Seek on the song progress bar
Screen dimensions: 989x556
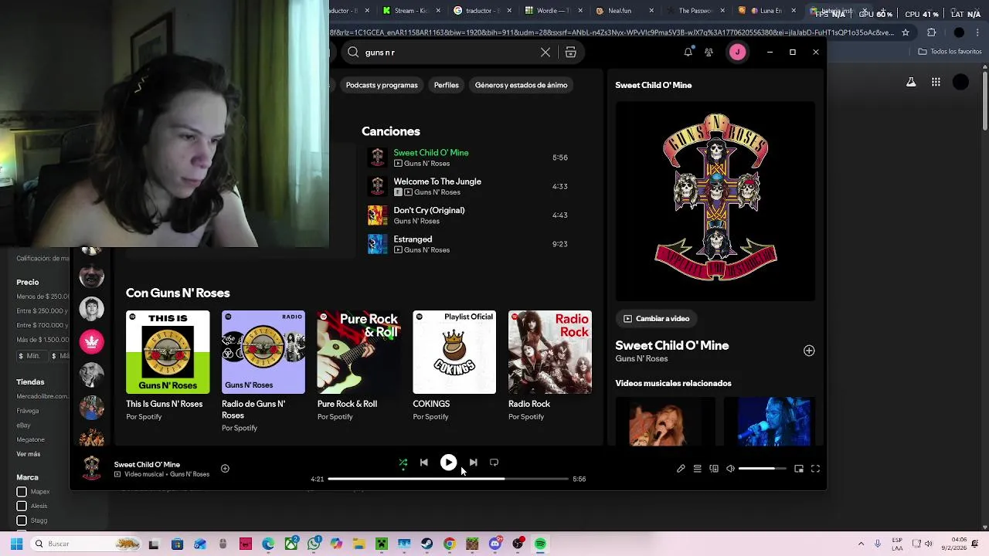pyautogui.click(x=448, y=479)
